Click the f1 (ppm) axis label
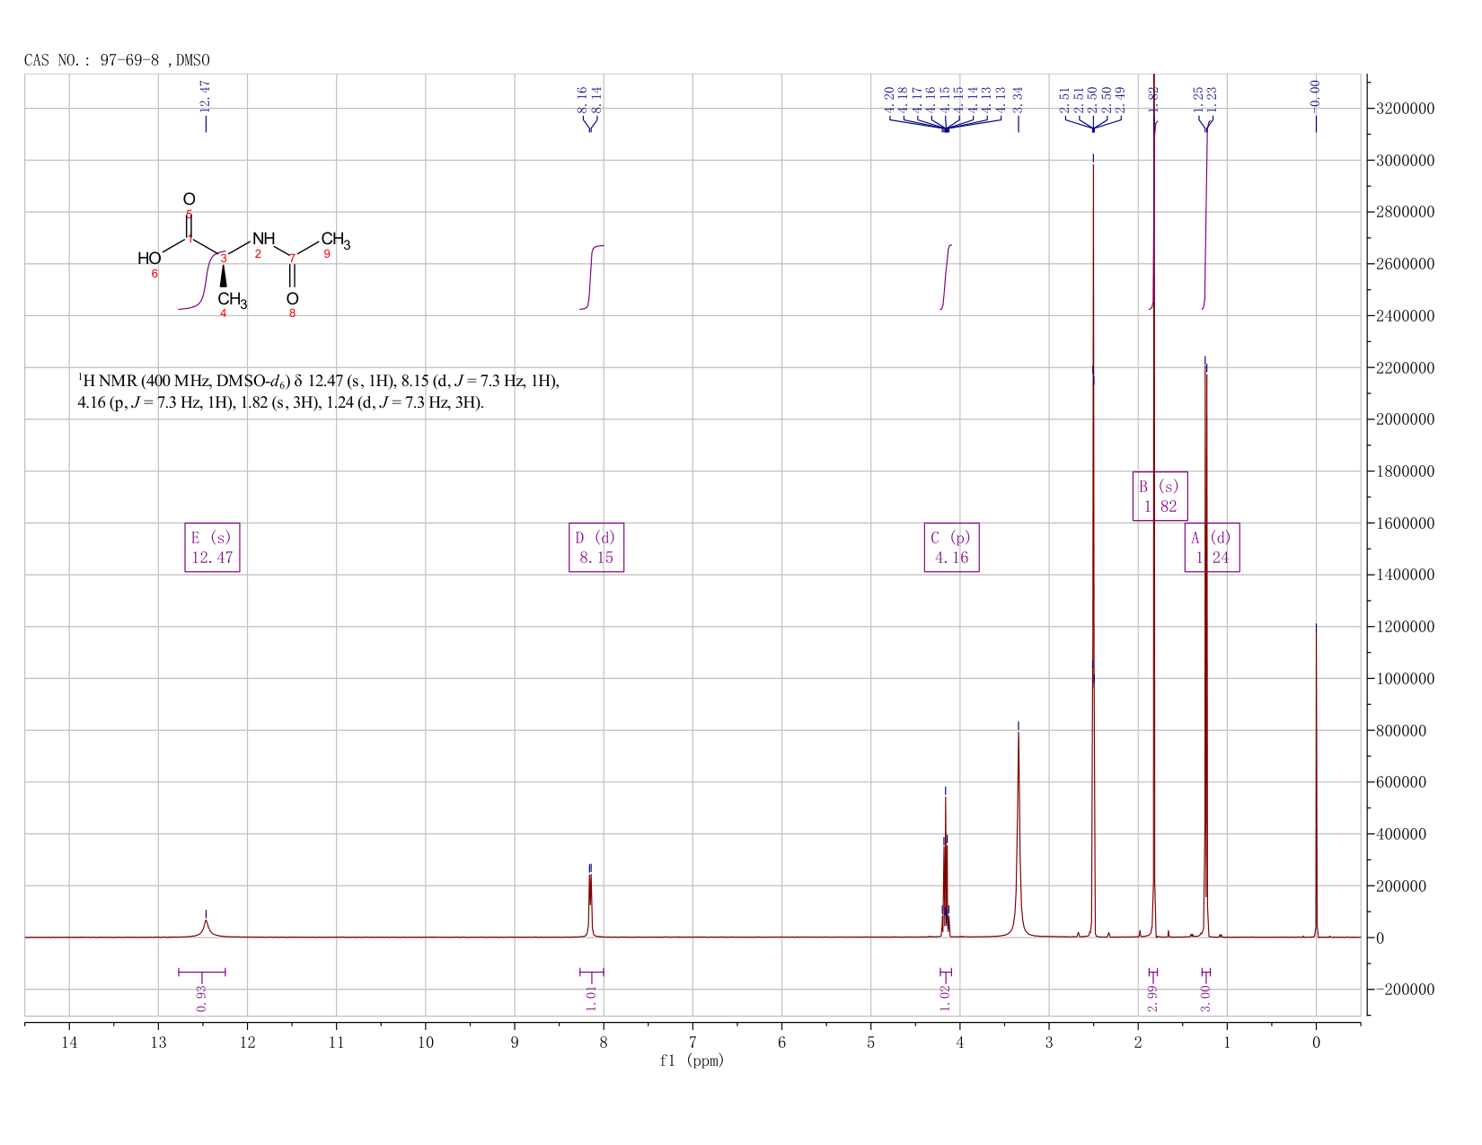Viewport: 1482px width, 1145px height. pyautogui.click(x=692, y=1061)
